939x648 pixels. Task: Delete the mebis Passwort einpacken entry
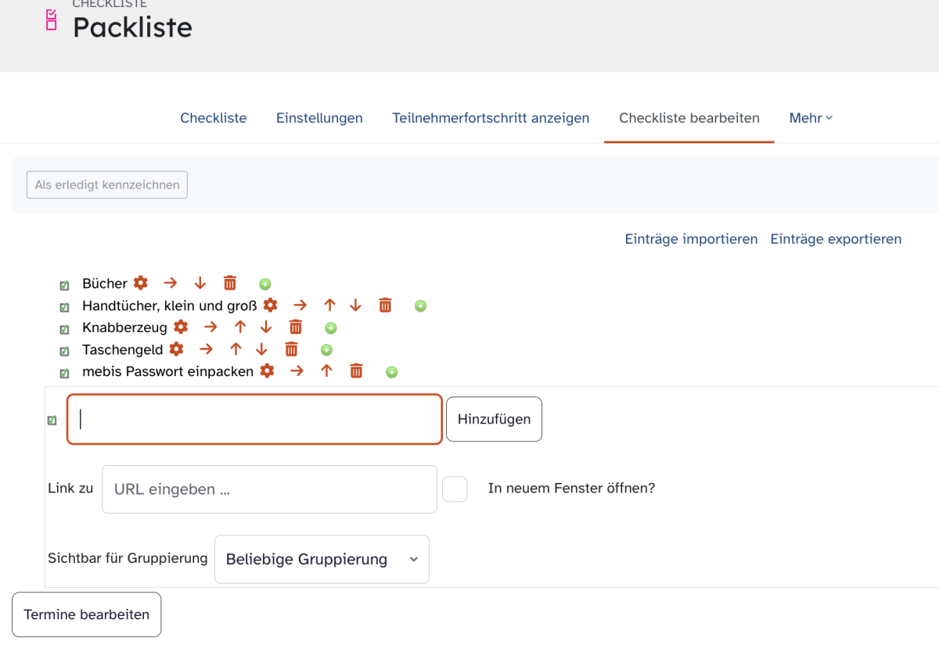pos(356,371)
